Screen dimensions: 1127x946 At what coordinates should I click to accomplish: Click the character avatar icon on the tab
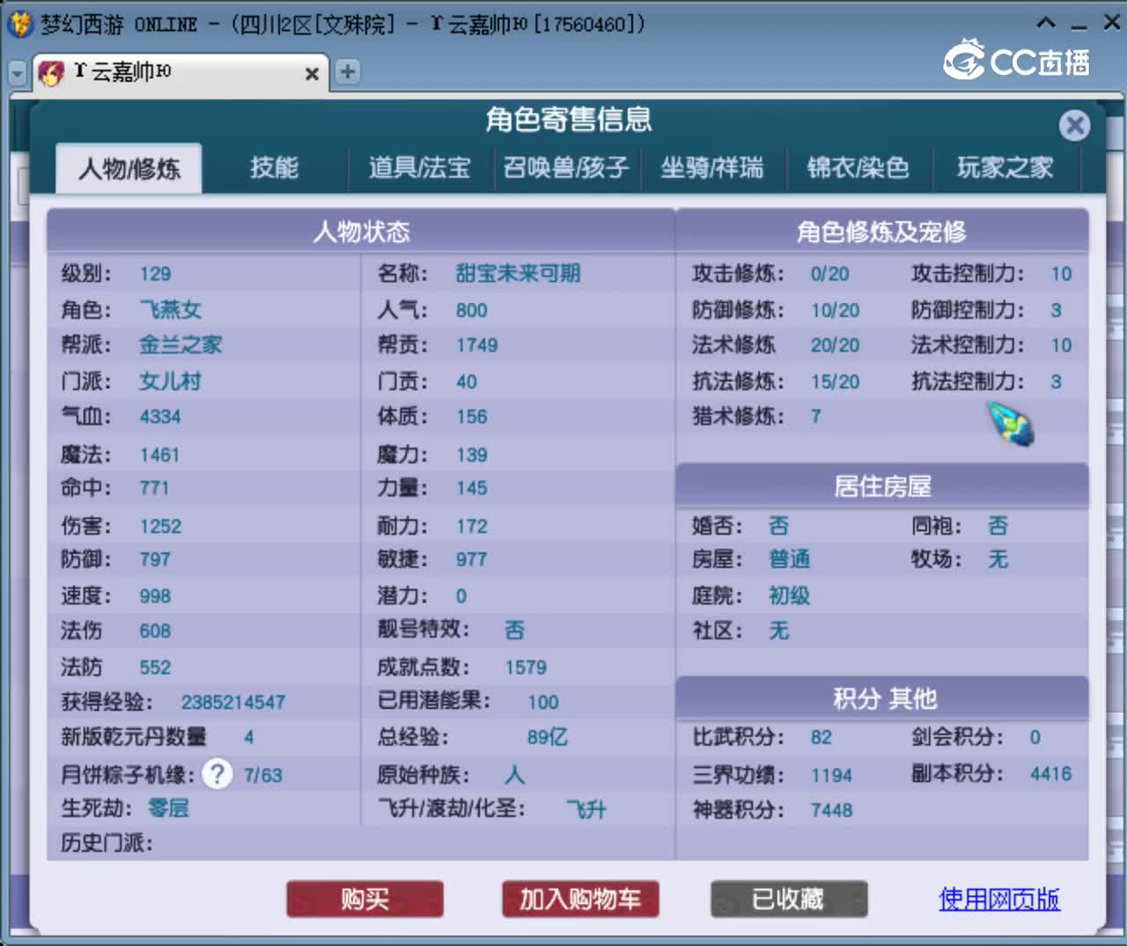tap(51, 73)
